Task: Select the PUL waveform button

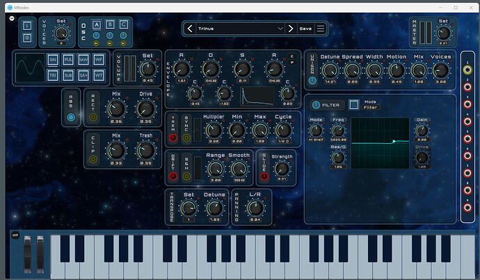Action: (68, 60)
